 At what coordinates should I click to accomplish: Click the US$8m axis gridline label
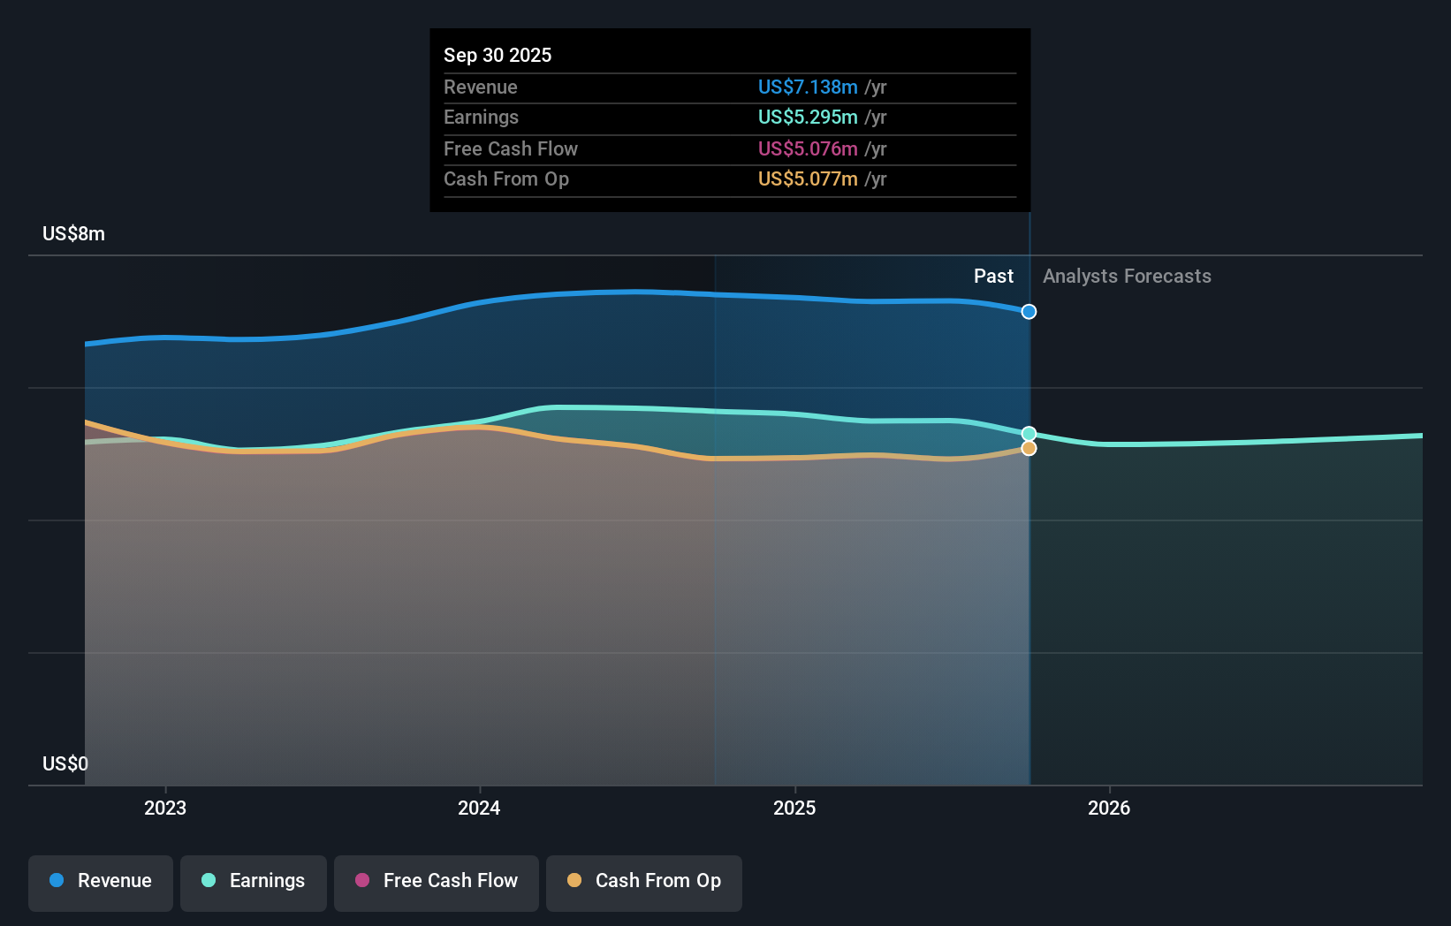click(74, 233)
